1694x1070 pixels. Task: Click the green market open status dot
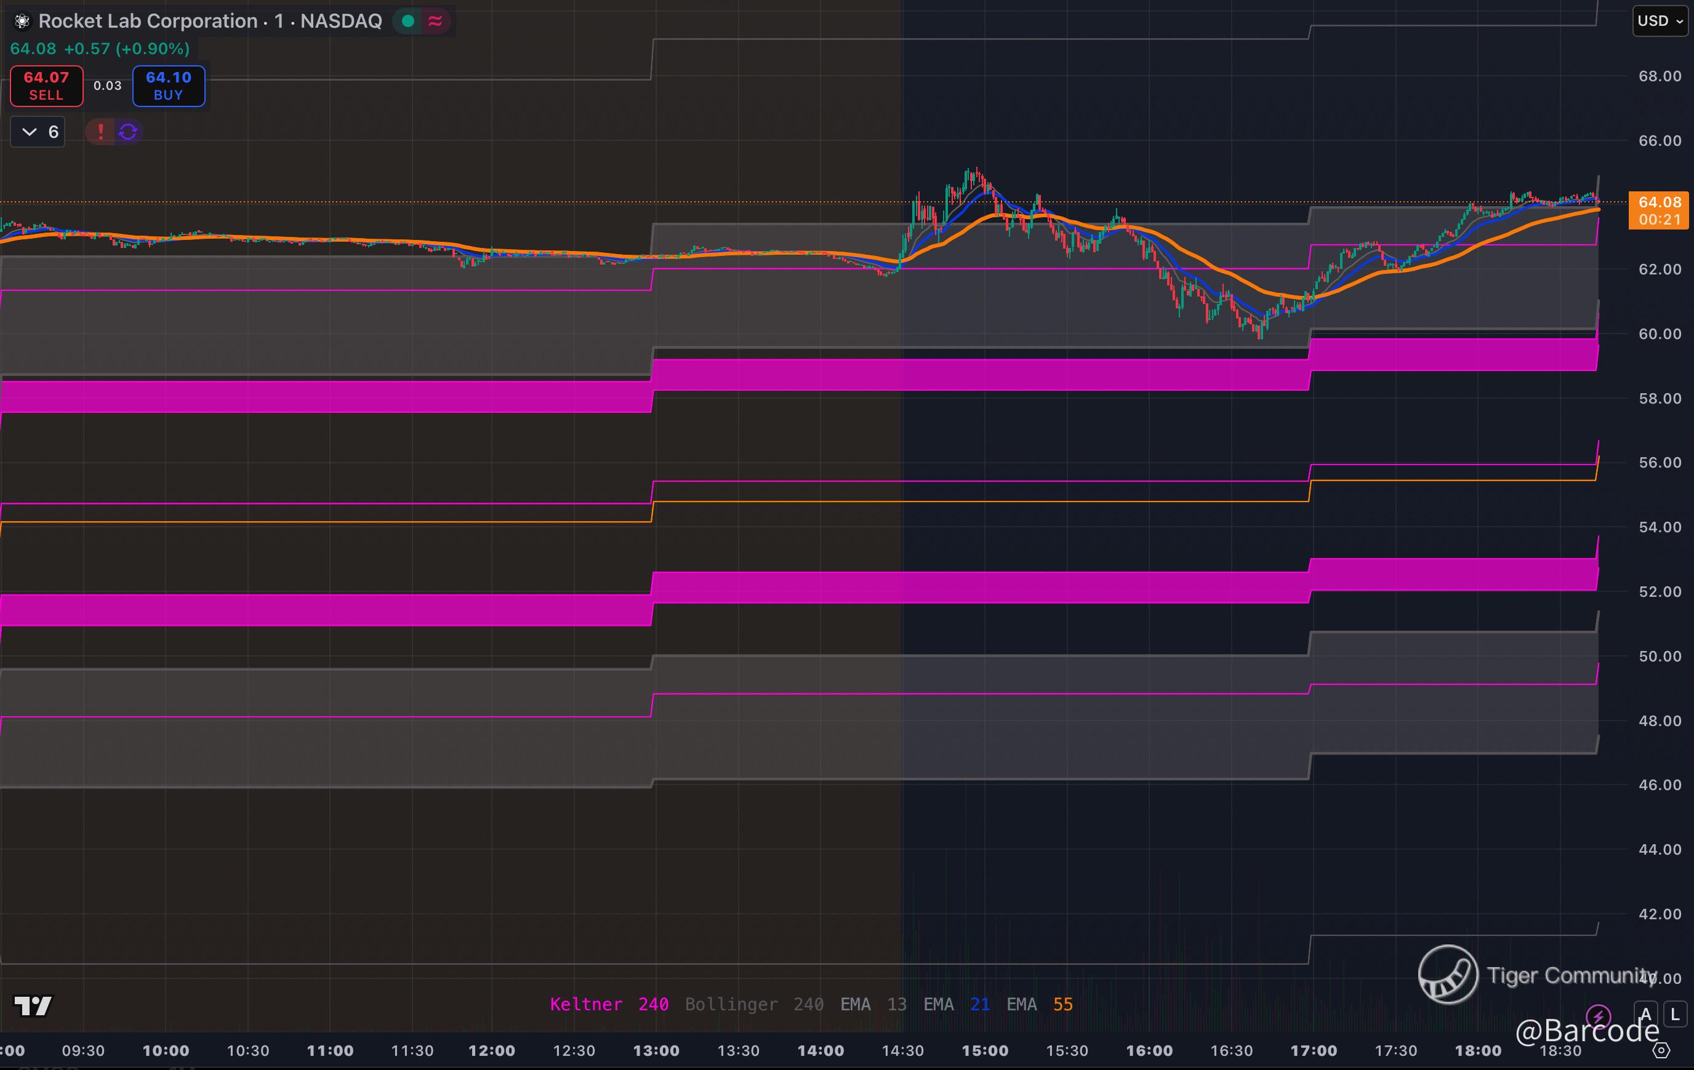point(407,21)
